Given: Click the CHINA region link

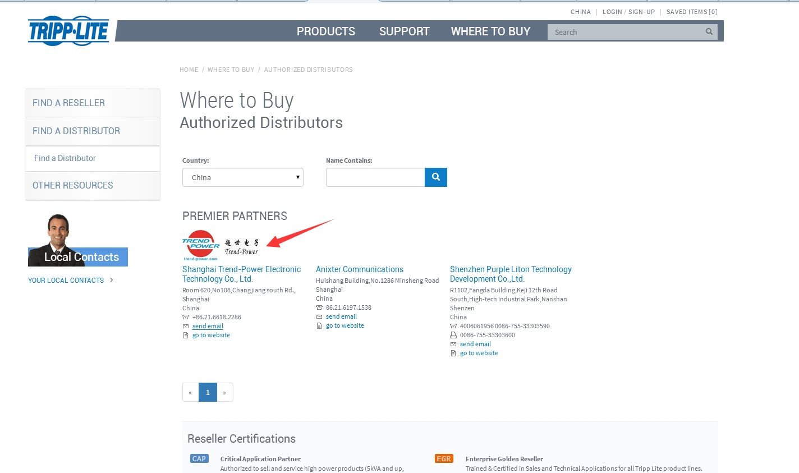Looking at the screenshot, I should pos(581,12).
